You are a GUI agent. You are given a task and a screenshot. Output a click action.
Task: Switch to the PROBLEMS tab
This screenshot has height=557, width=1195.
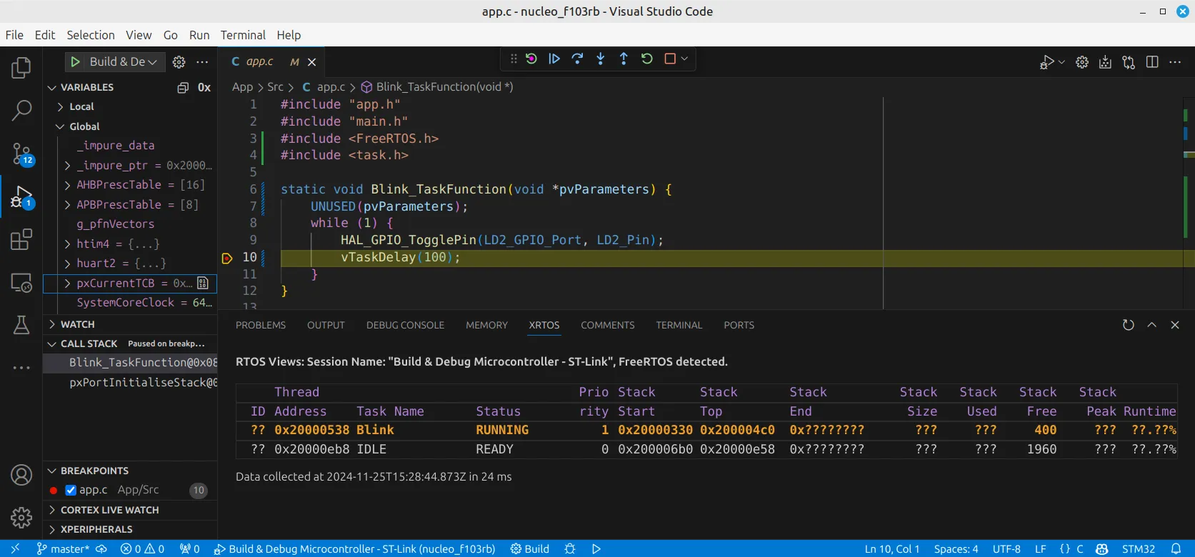click(261, 325)
